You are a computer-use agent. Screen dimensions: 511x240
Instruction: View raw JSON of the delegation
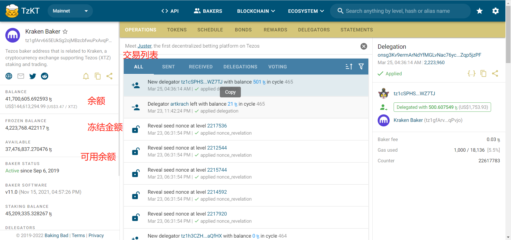[471, 73]
